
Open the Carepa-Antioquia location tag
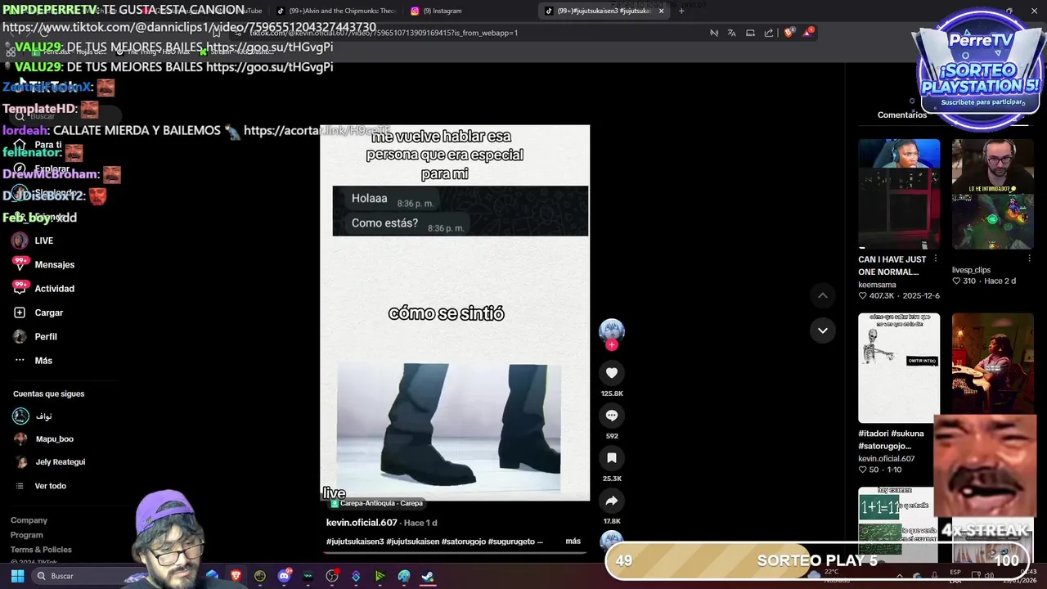(377, 503)
